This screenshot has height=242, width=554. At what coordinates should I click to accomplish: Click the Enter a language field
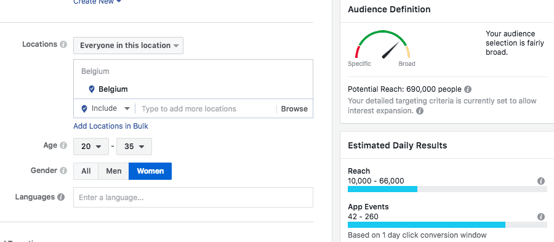[x=193, y=197]
